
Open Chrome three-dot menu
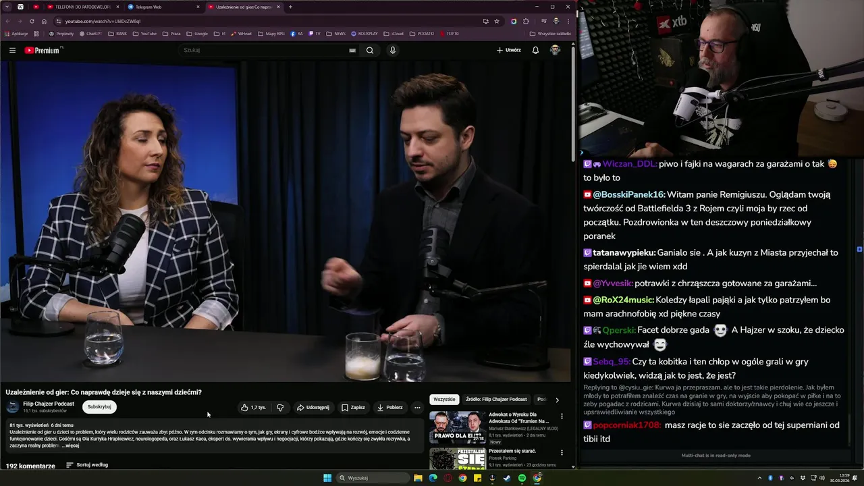(x=568, y=21)
